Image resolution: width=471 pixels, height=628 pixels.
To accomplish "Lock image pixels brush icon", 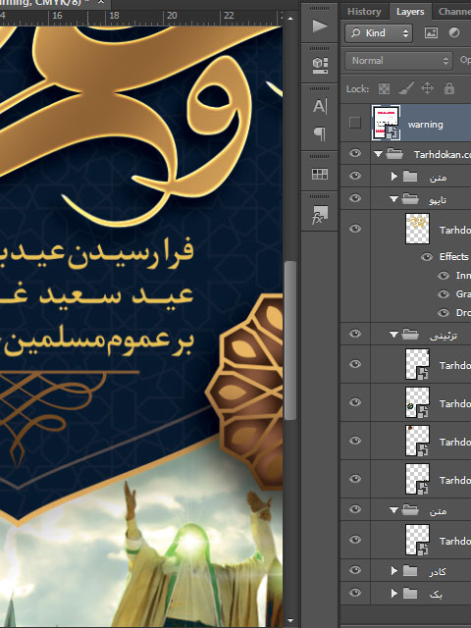I will 405,88.
